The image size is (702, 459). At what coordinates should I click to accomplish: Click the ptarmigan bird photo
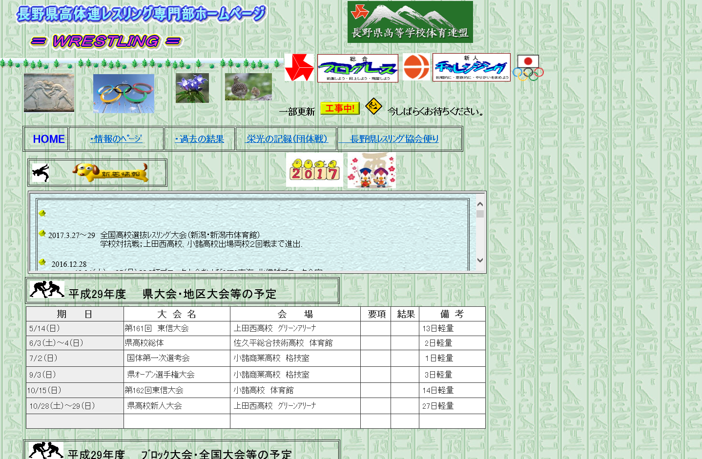click(x=248, y=87)
